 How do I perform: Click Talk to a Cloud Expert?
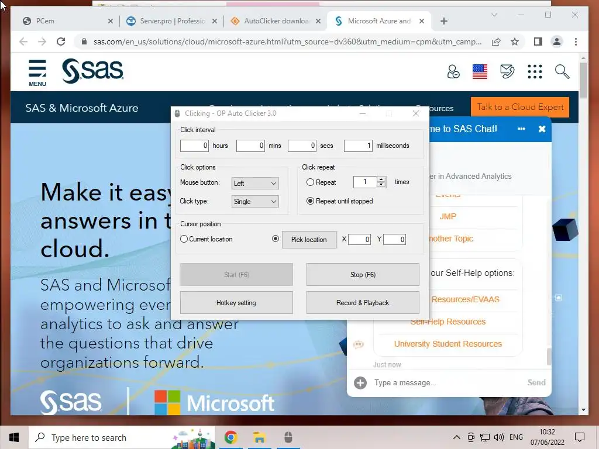[520, 108]
